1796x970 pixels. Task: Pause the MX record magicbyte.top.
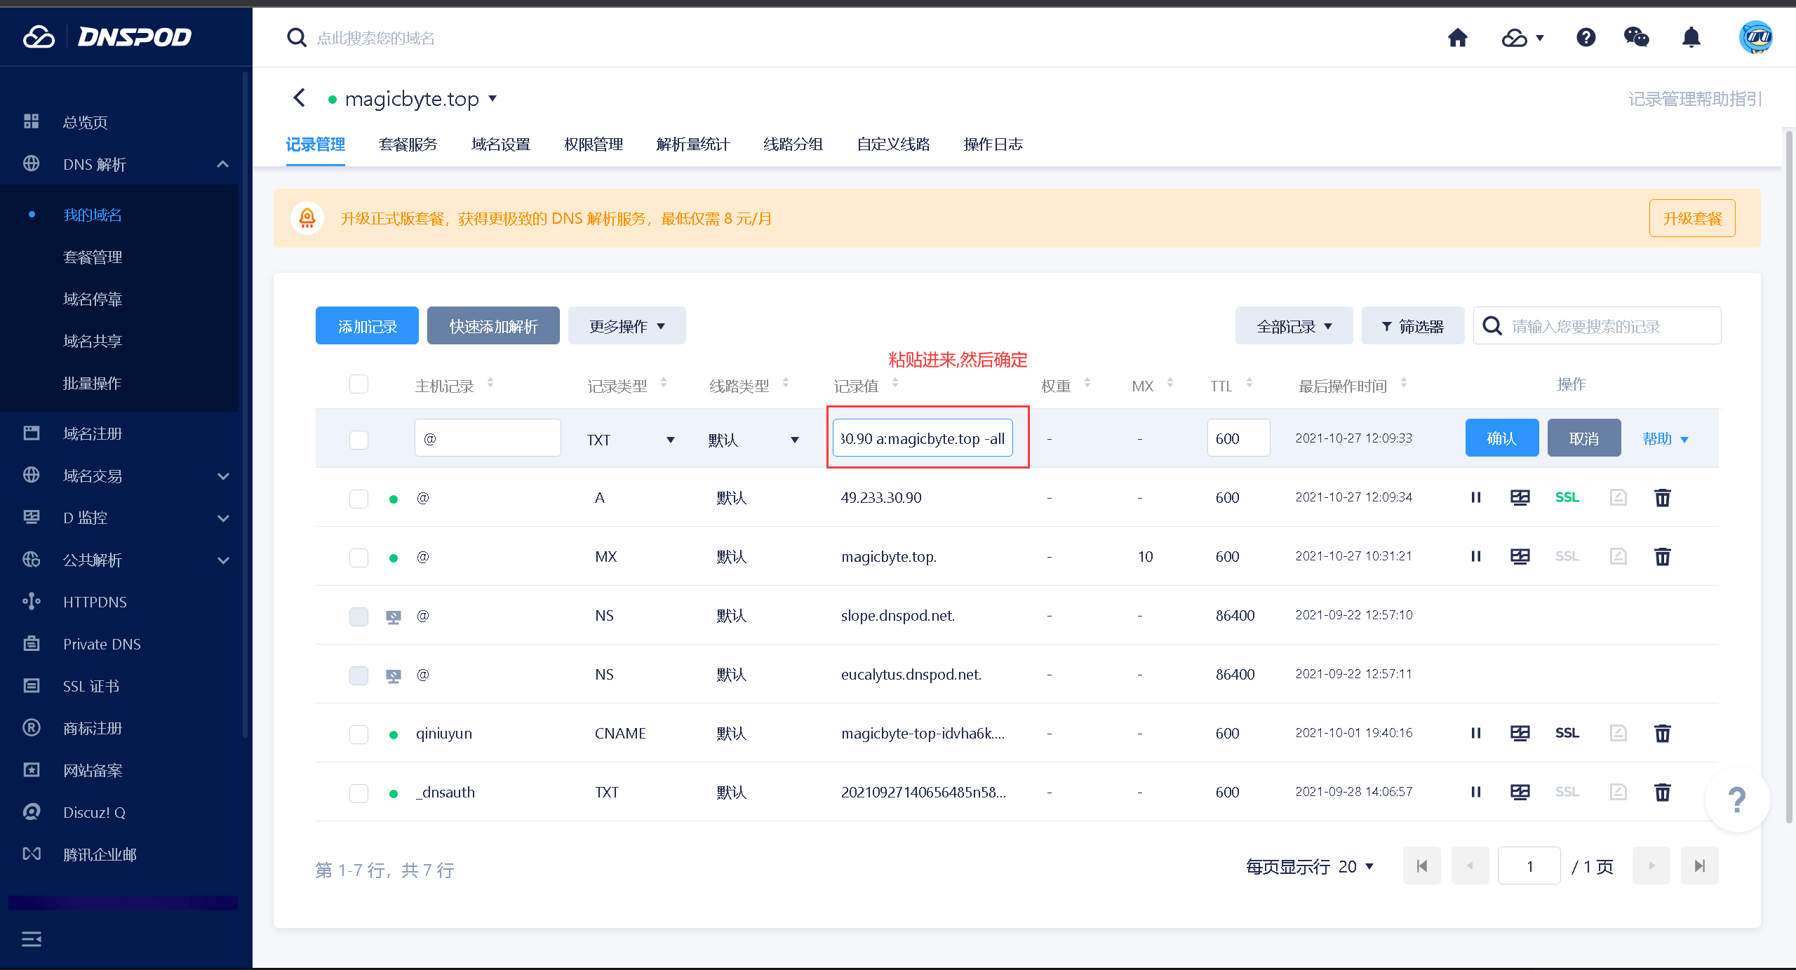(1476, 556)
